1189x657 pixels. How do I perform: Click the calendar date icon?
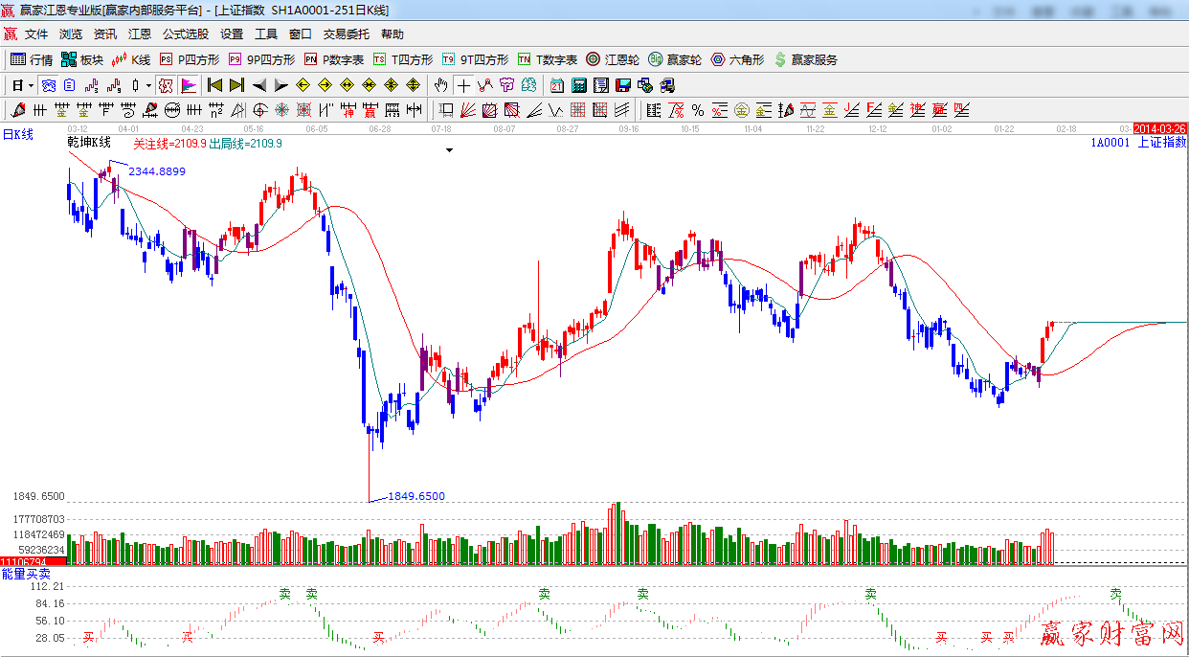tap(556, 85)
